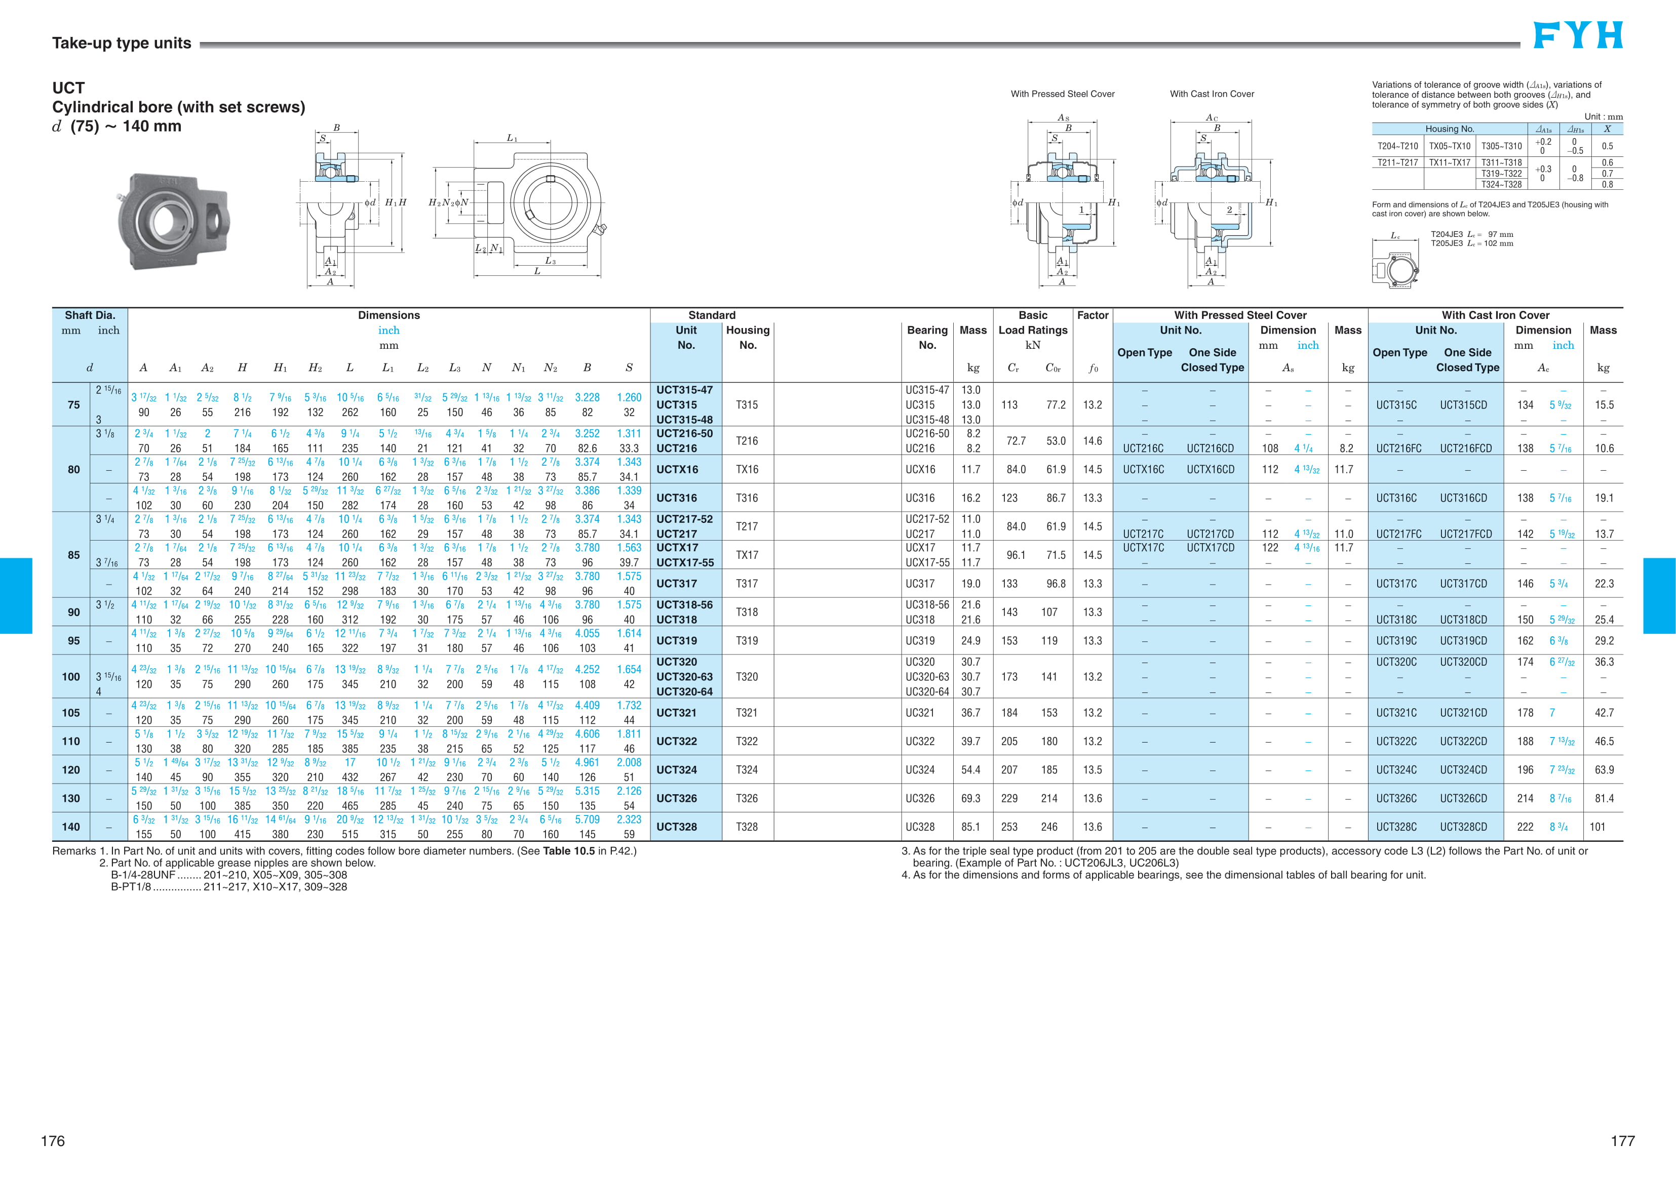Click the 'With Pressed Steel Cover' table header
The image size is (1676, 1184).
[x=1240, y=315]
